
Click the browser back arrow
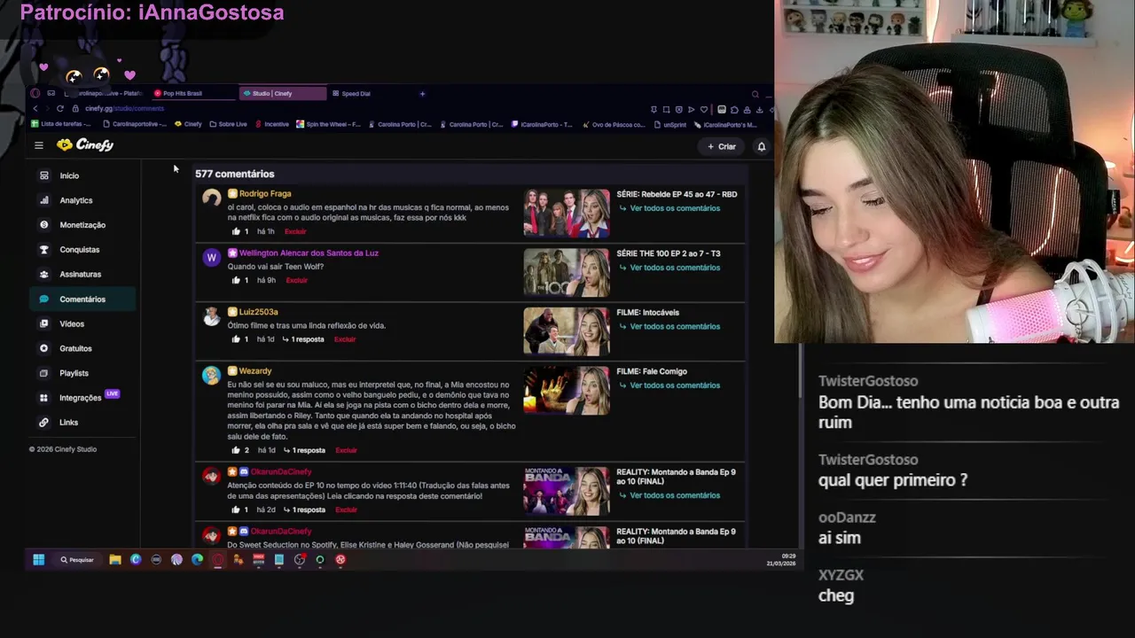pos(35,109)
